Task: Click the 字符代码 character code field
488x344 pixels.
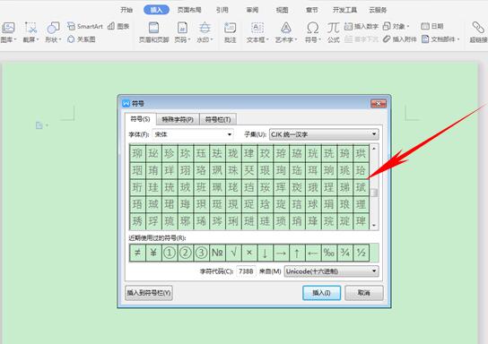Action: tap(246, 271)
